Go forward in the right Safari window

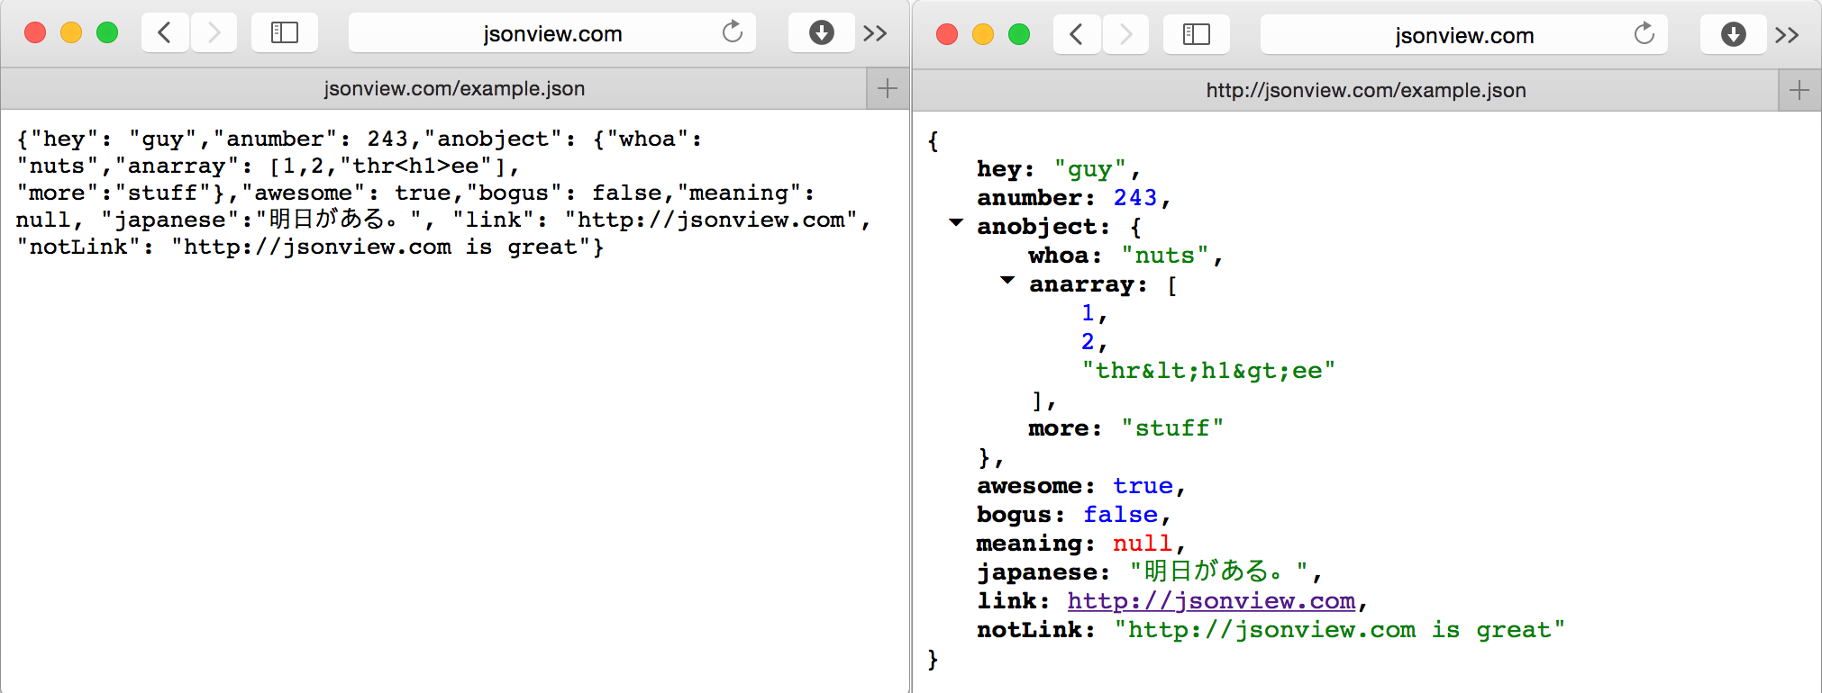pos(1125,35)
